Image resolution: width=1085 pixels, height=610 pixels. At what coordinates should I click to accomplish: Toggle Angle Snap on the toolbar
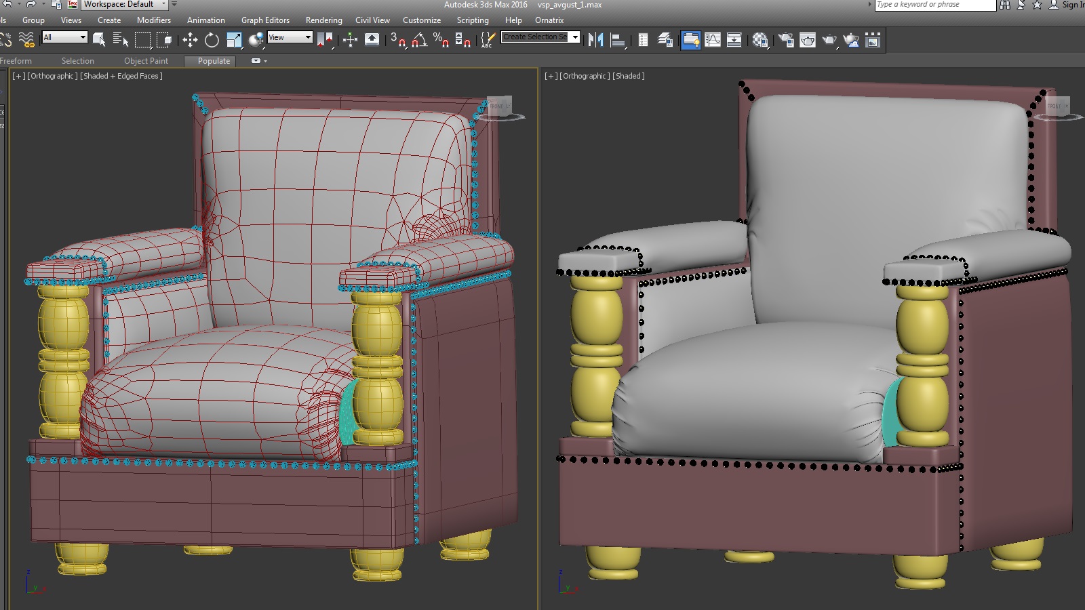point(419,40)
